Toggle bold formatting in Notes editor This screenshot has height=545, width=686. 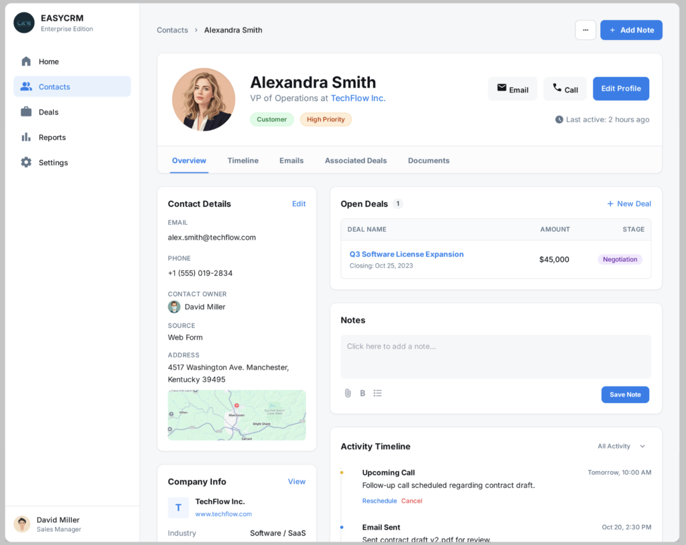pyautogui.click(x=362, y=393)
